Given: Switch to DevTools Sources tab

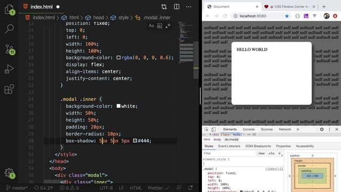Looking at the screenshot, I should click(266, 129).
